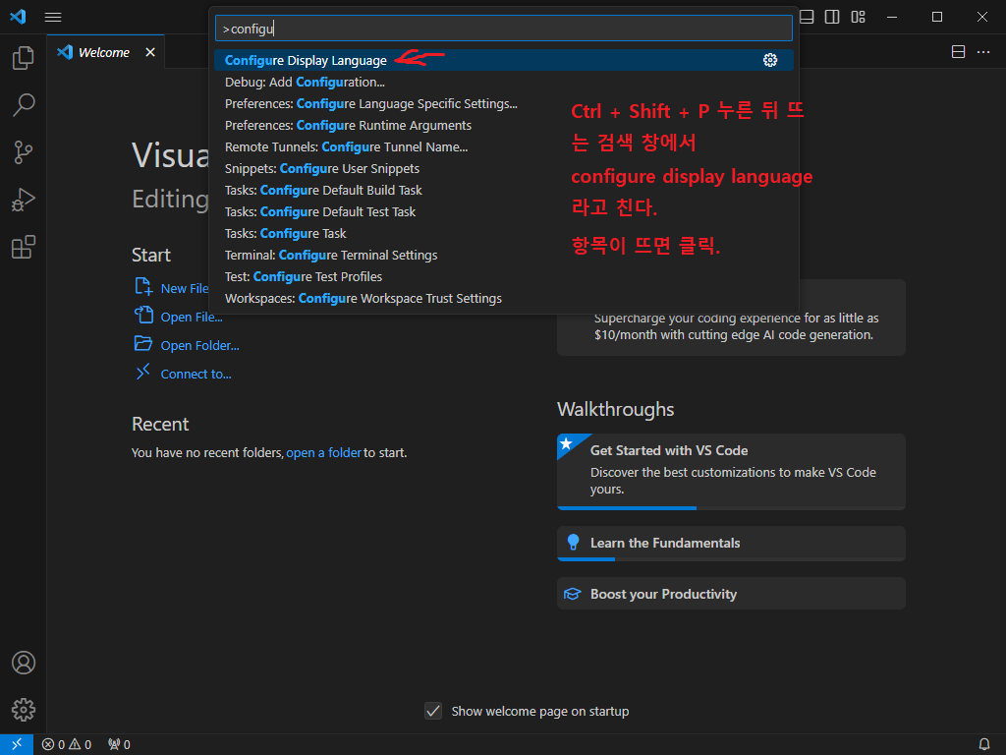
Task: Open Customize Layout icon in title bar
Action: pos(858,18)
